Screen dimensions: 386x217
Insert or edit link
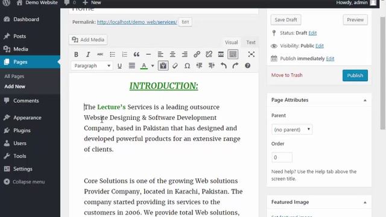(197, 54)
